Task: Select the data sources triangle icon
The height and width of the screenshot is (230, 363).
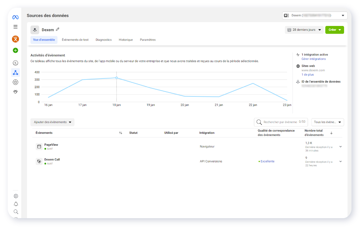Action: click(15, 73)
